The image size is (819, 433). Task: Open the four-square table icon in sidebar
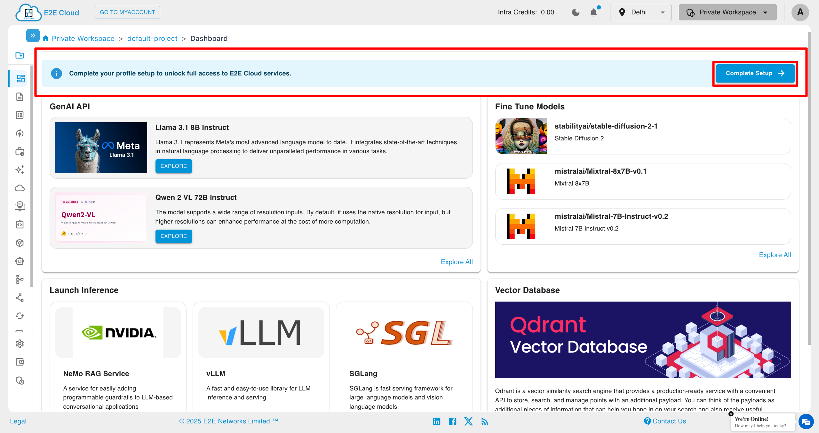(20, 115)
